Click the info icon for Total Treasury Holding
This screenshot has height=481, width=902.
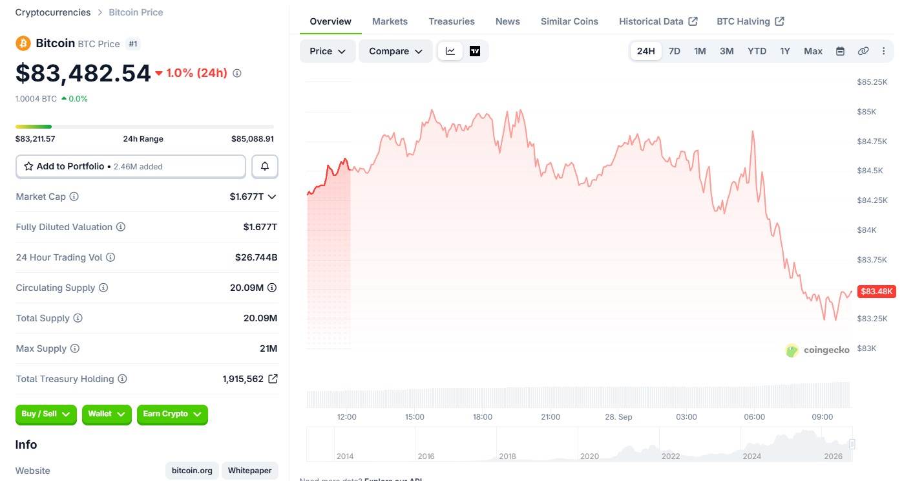tap(122, 379)
